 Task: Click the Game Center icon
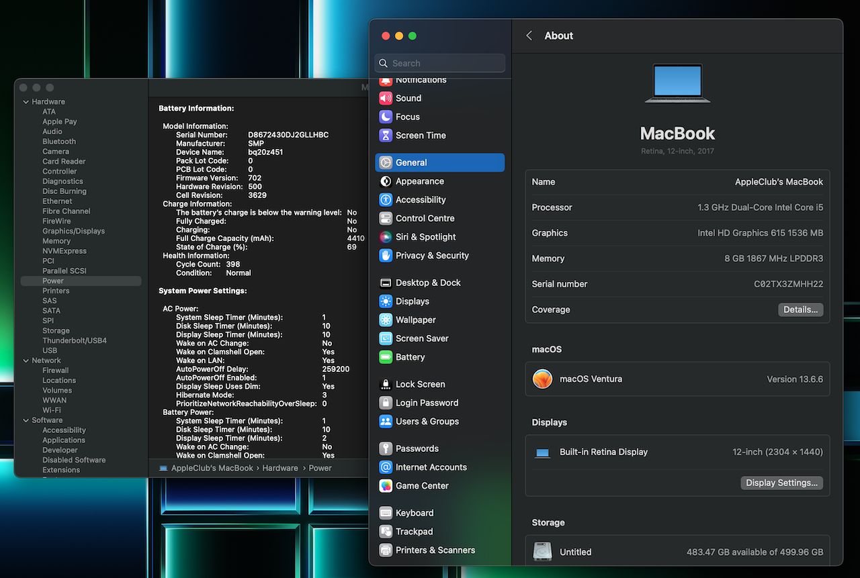pyautogui.click(x=386, y=485)
